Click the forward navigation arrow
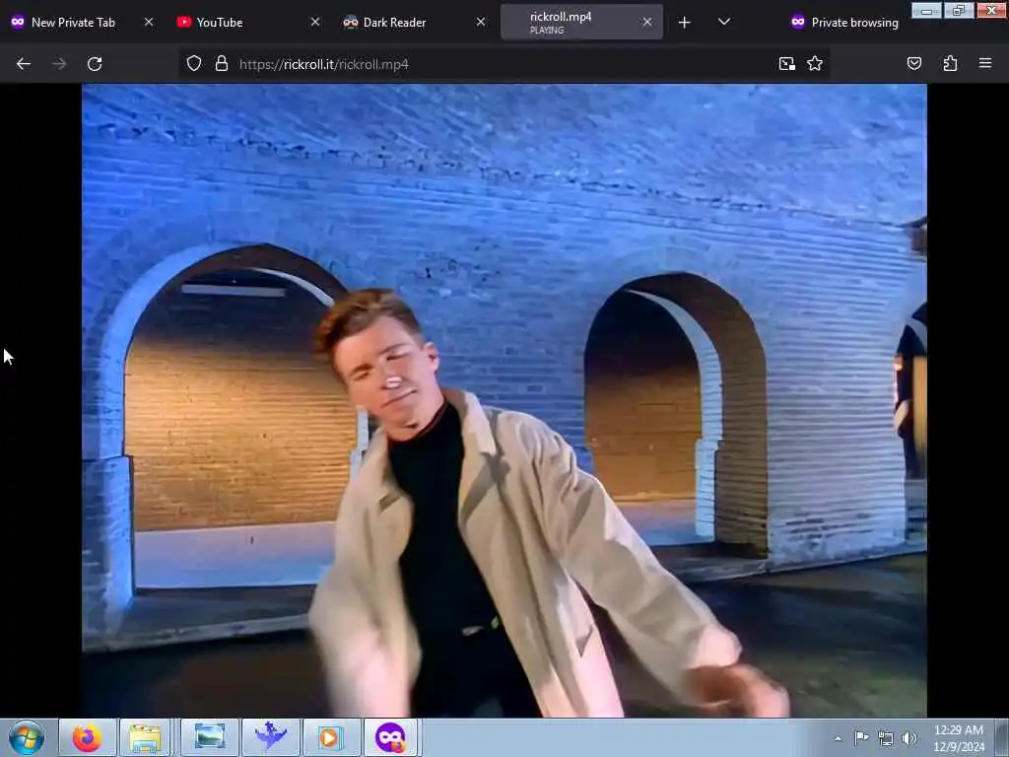Screen dimensions: 1009x757 click(x=59, y=64)
